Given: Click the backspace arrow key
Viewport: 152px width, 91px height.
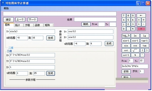Looking at the screenshot, I should [141, 15].
